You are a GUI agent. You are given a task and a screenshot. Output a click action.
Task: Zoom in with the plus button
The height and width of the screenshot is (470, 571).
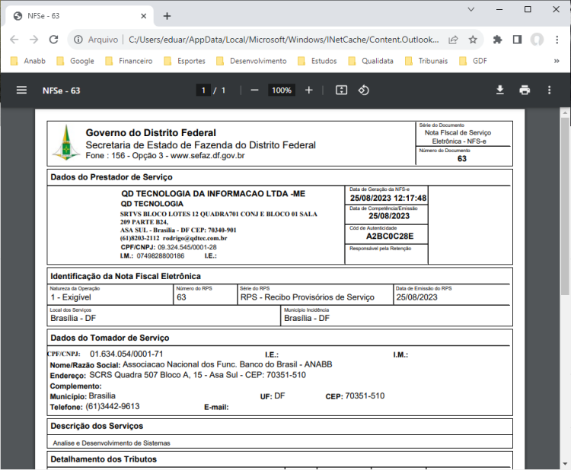tap(309, 90)
